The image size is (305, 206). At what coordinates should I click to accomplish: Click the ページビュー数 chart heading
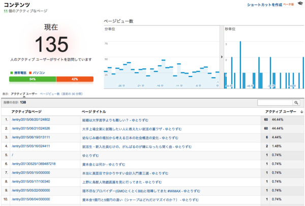118,21
